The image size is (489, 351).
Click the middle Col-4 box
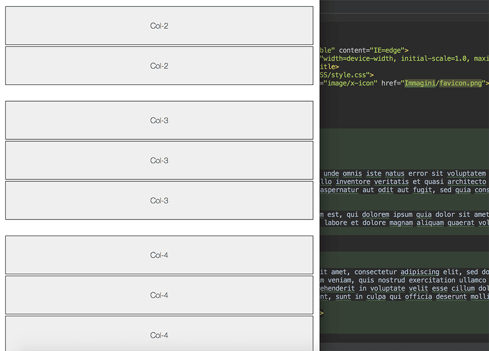click(x=159, y=295)
